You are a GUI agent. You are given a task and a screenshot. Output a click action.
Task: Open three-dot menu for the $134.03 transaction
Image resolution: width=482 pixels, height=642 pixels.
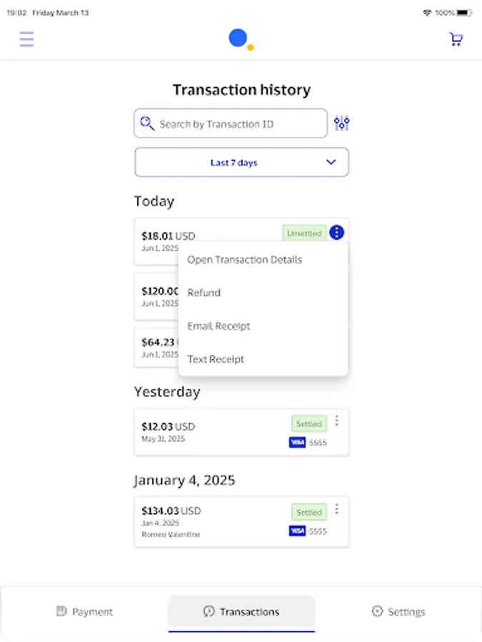(336, 509)
